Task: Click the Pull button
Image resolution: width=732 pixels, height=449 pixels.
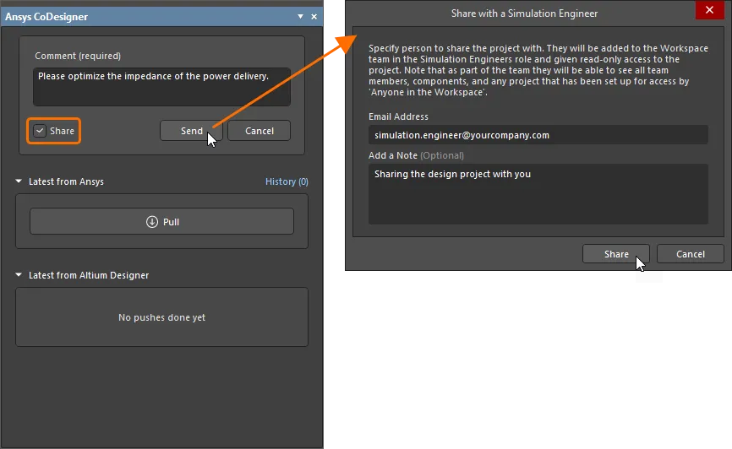Action: pyautogui.click(x=162, y=221)
